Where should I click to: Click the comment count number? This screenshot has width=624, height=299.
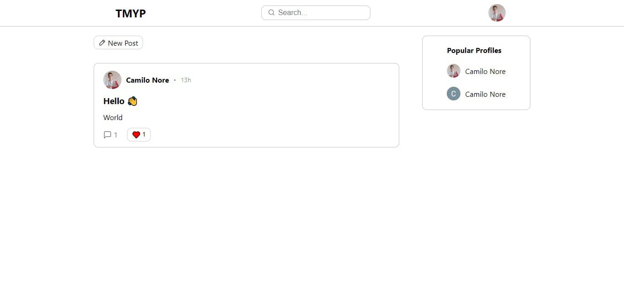tap(116, 135)
